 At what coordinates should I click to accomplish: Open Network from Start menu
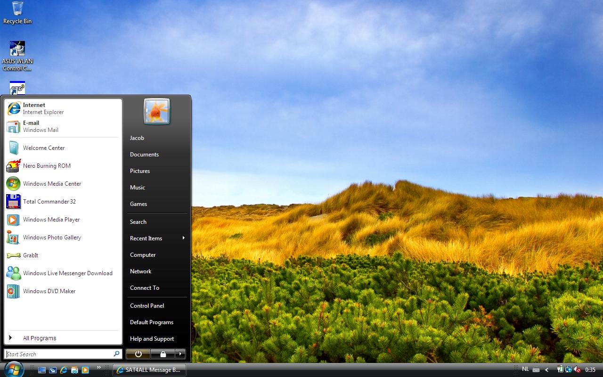coord(157,271)
